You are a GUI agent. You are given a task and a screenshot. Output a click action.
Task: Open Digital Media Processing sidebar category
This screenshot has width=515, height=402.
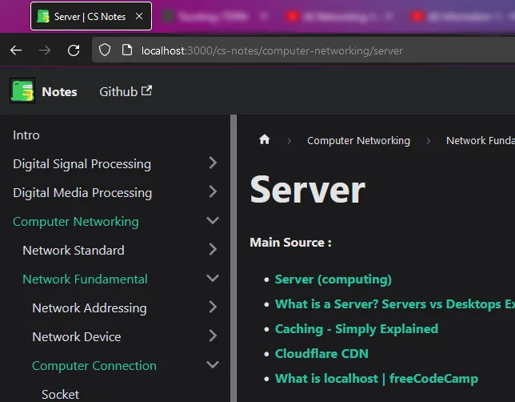click(x=82, y=193)
